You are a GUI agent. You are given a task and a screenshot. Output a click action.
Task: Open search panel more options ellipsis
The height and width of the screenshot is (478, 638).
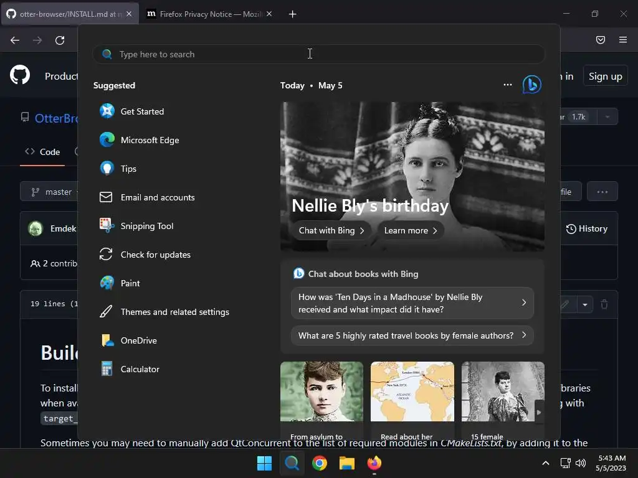(507, 85)
